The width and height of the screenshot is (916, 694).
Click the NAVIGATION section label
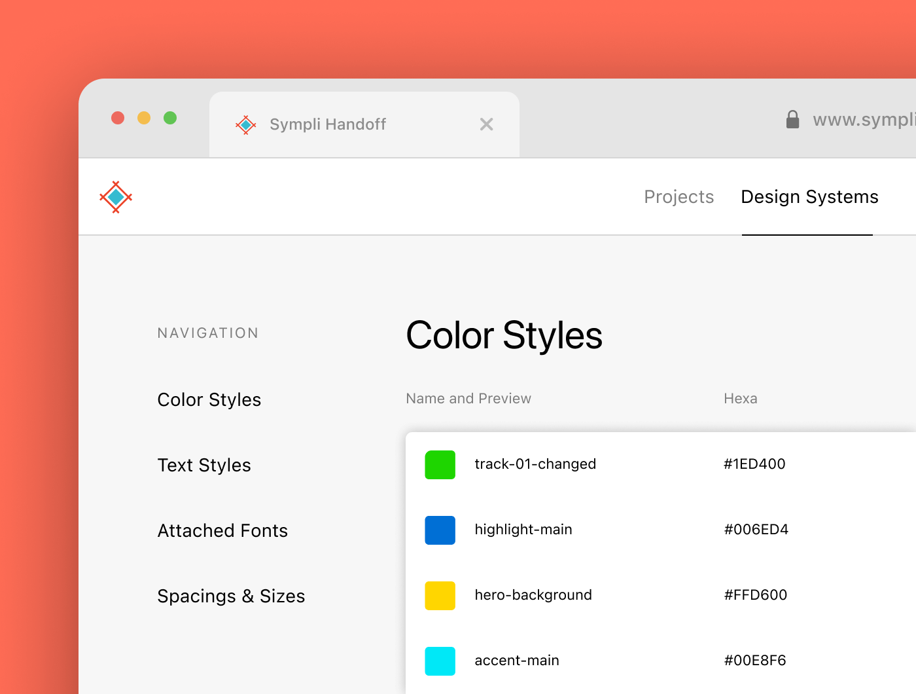point(208,333)
